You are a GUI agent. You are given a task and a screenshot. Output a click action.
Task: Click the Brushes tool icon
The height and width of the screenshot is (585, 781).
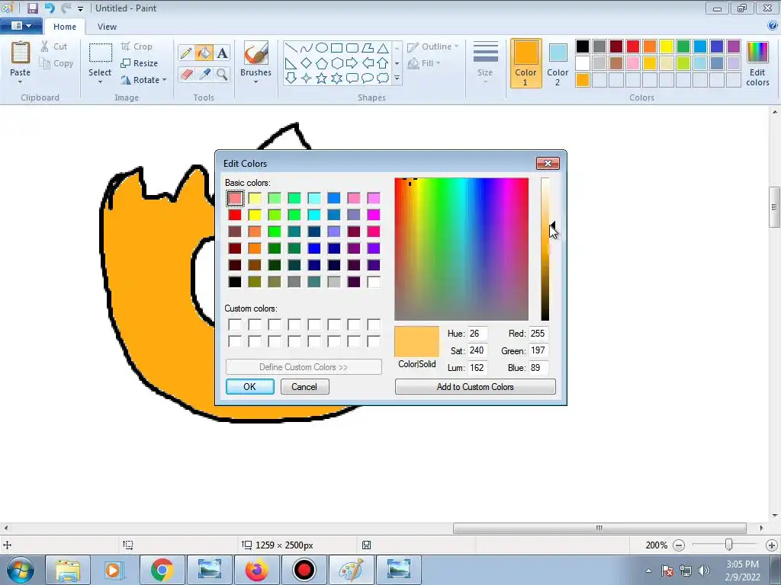[256, 53]
